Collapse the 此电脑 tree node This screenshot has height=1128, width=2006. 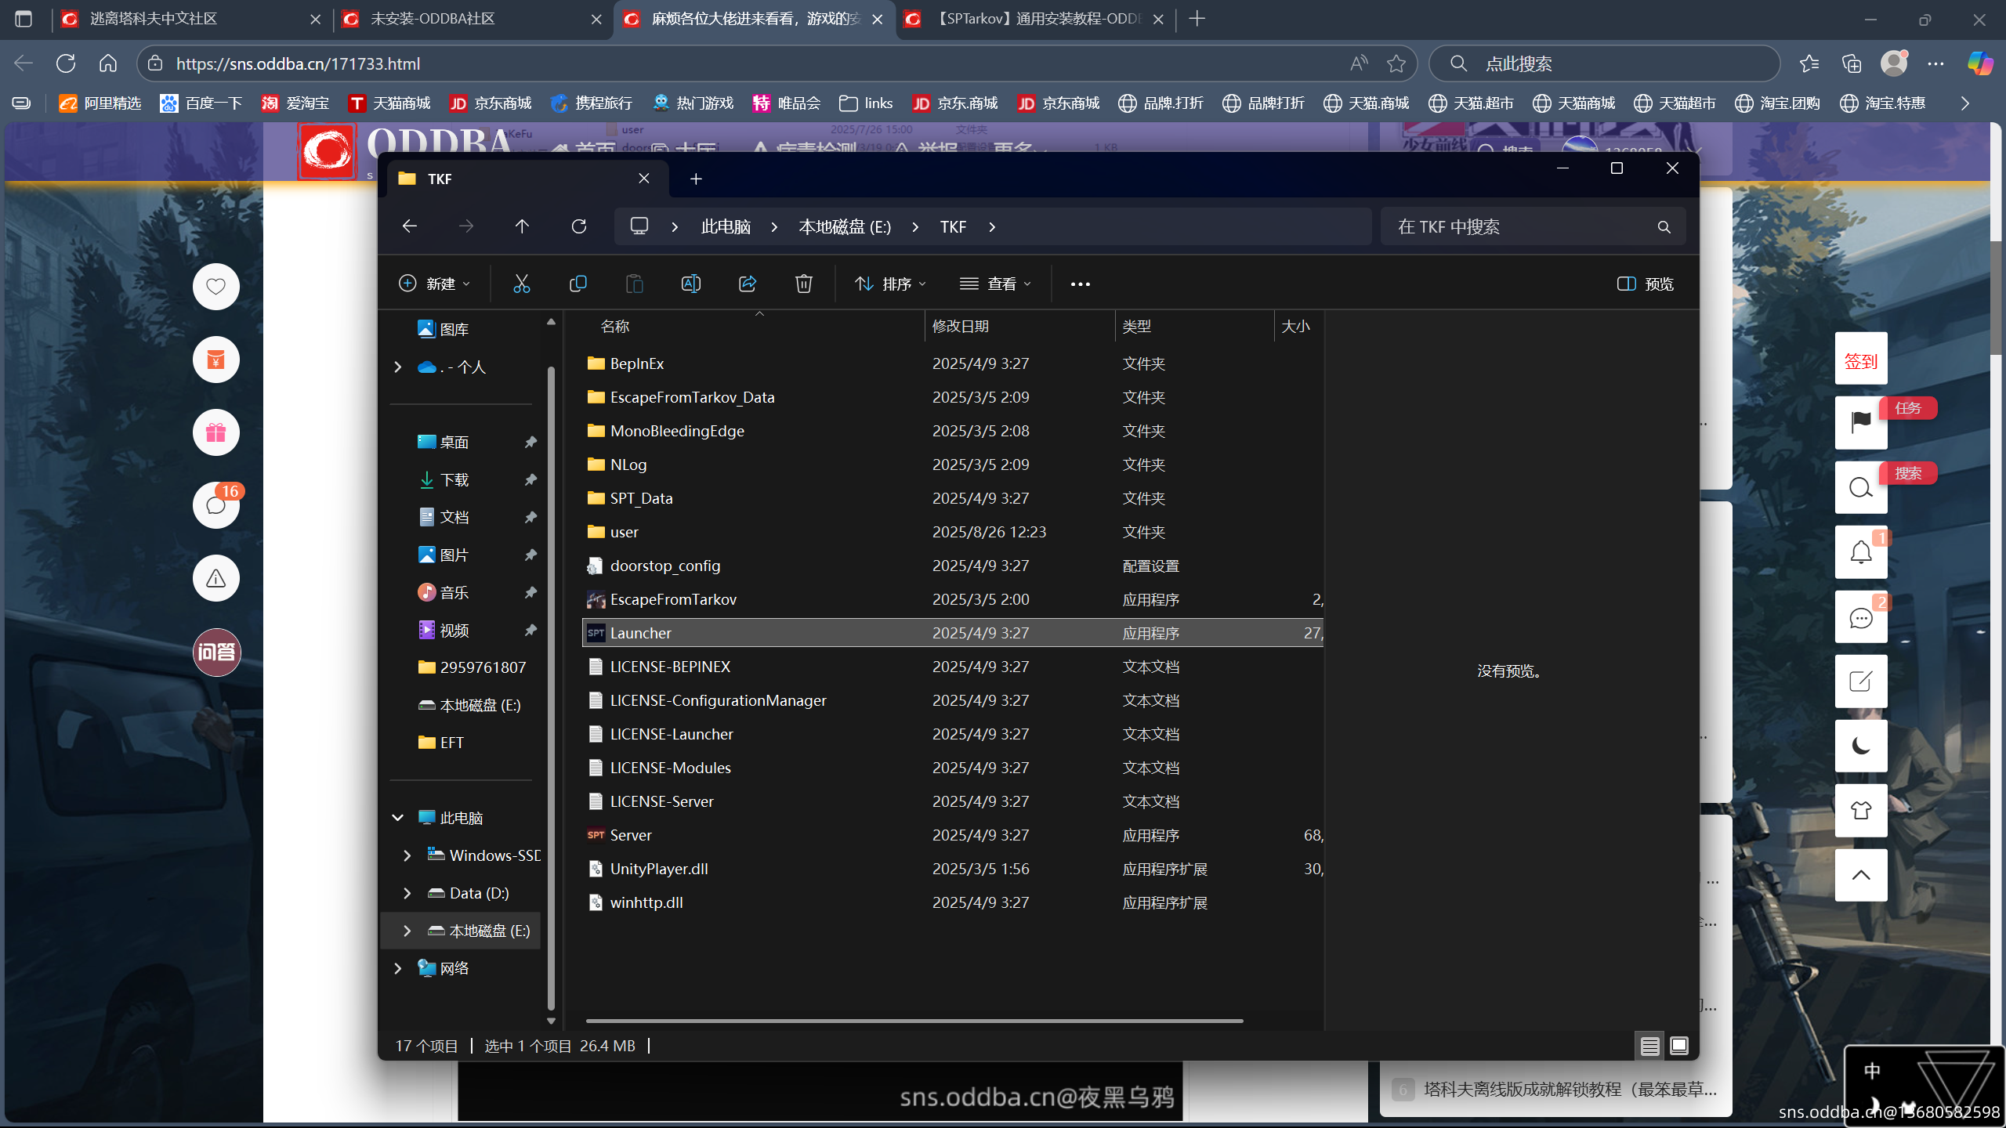pyautogui.click(x=398, y=818)
